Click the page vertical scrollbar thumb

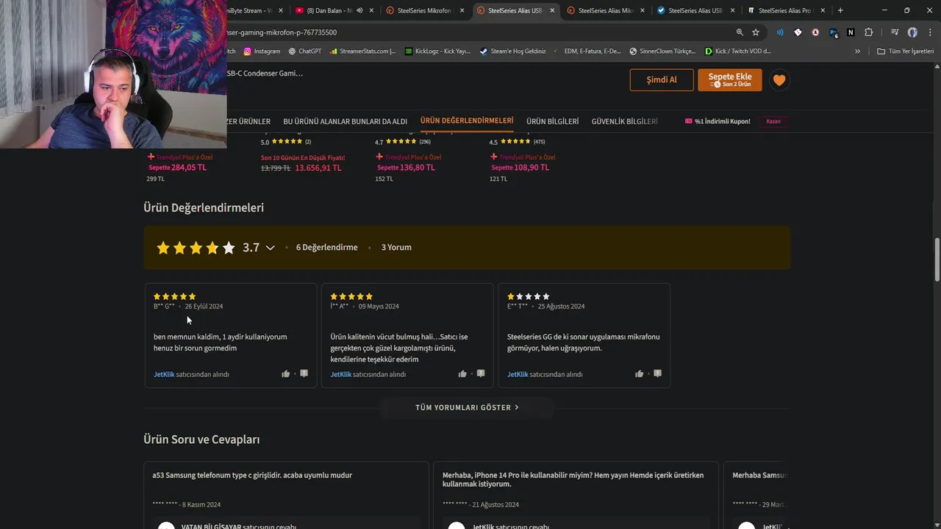(937, 259)
